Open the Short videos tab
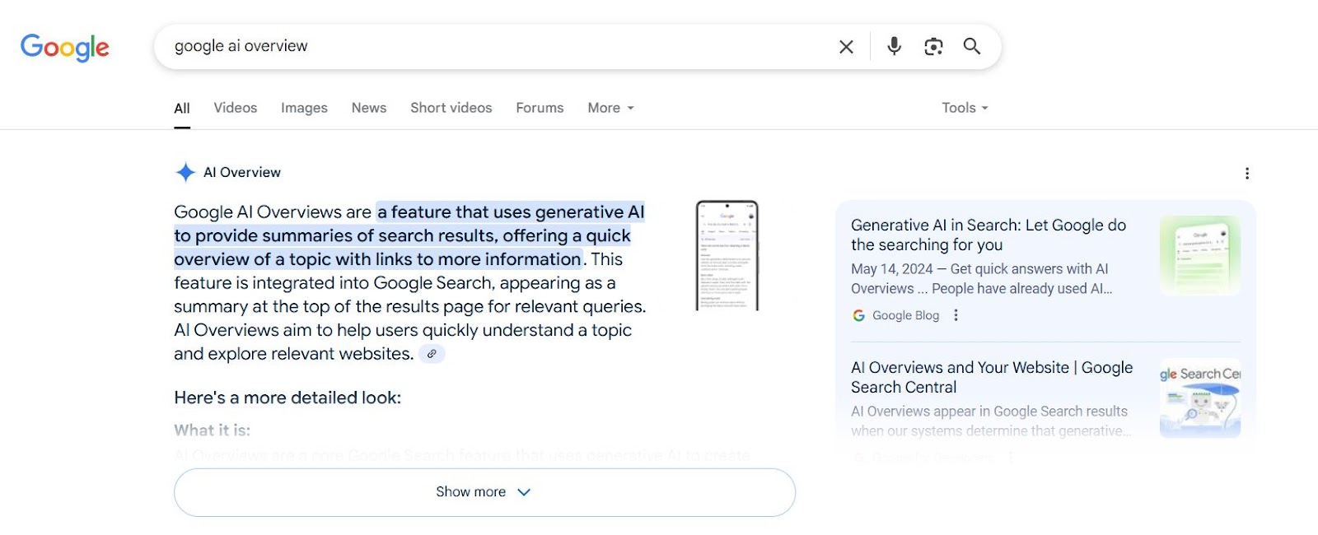 451,108
